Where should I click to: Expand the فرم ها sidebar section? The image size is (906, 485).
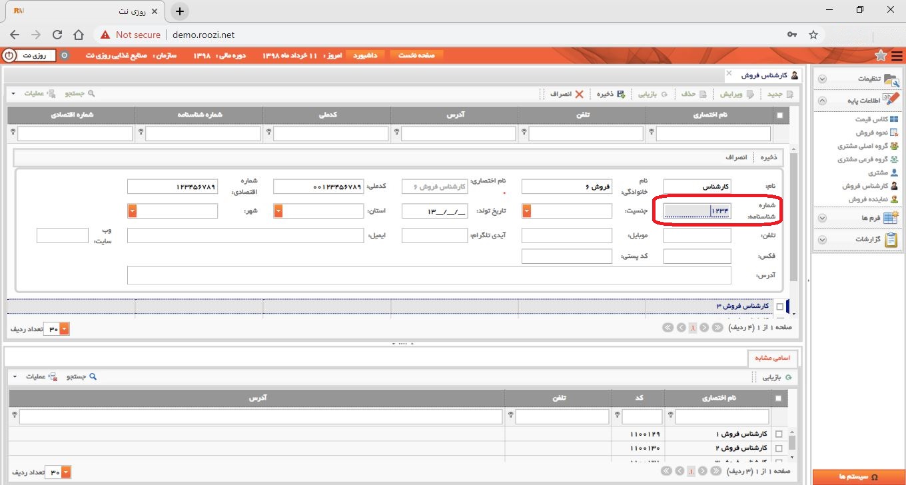(822, 218)
